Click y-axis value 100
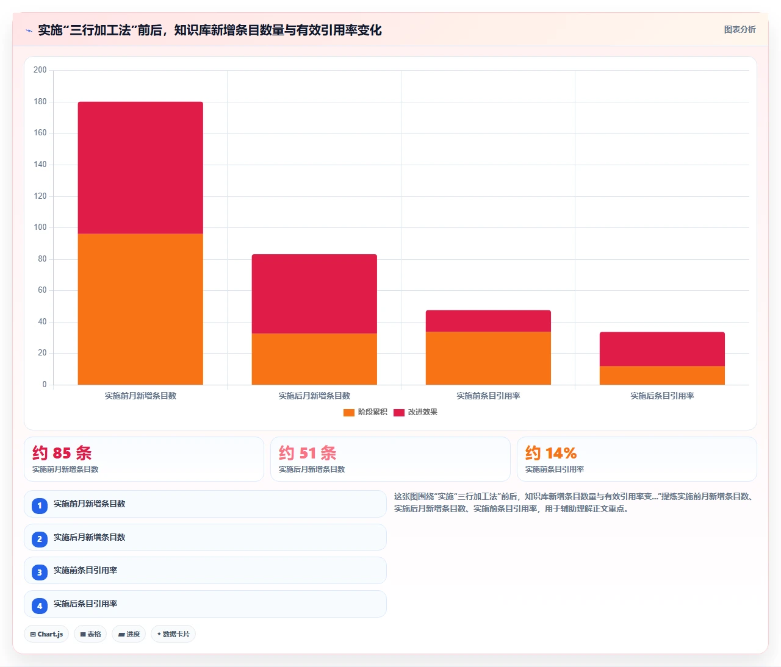The image size is (781, 667). pyautogui.click(x=40, y=227)
